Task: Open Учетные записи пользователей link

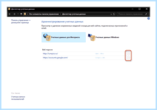Action: (x=18, y=98)
